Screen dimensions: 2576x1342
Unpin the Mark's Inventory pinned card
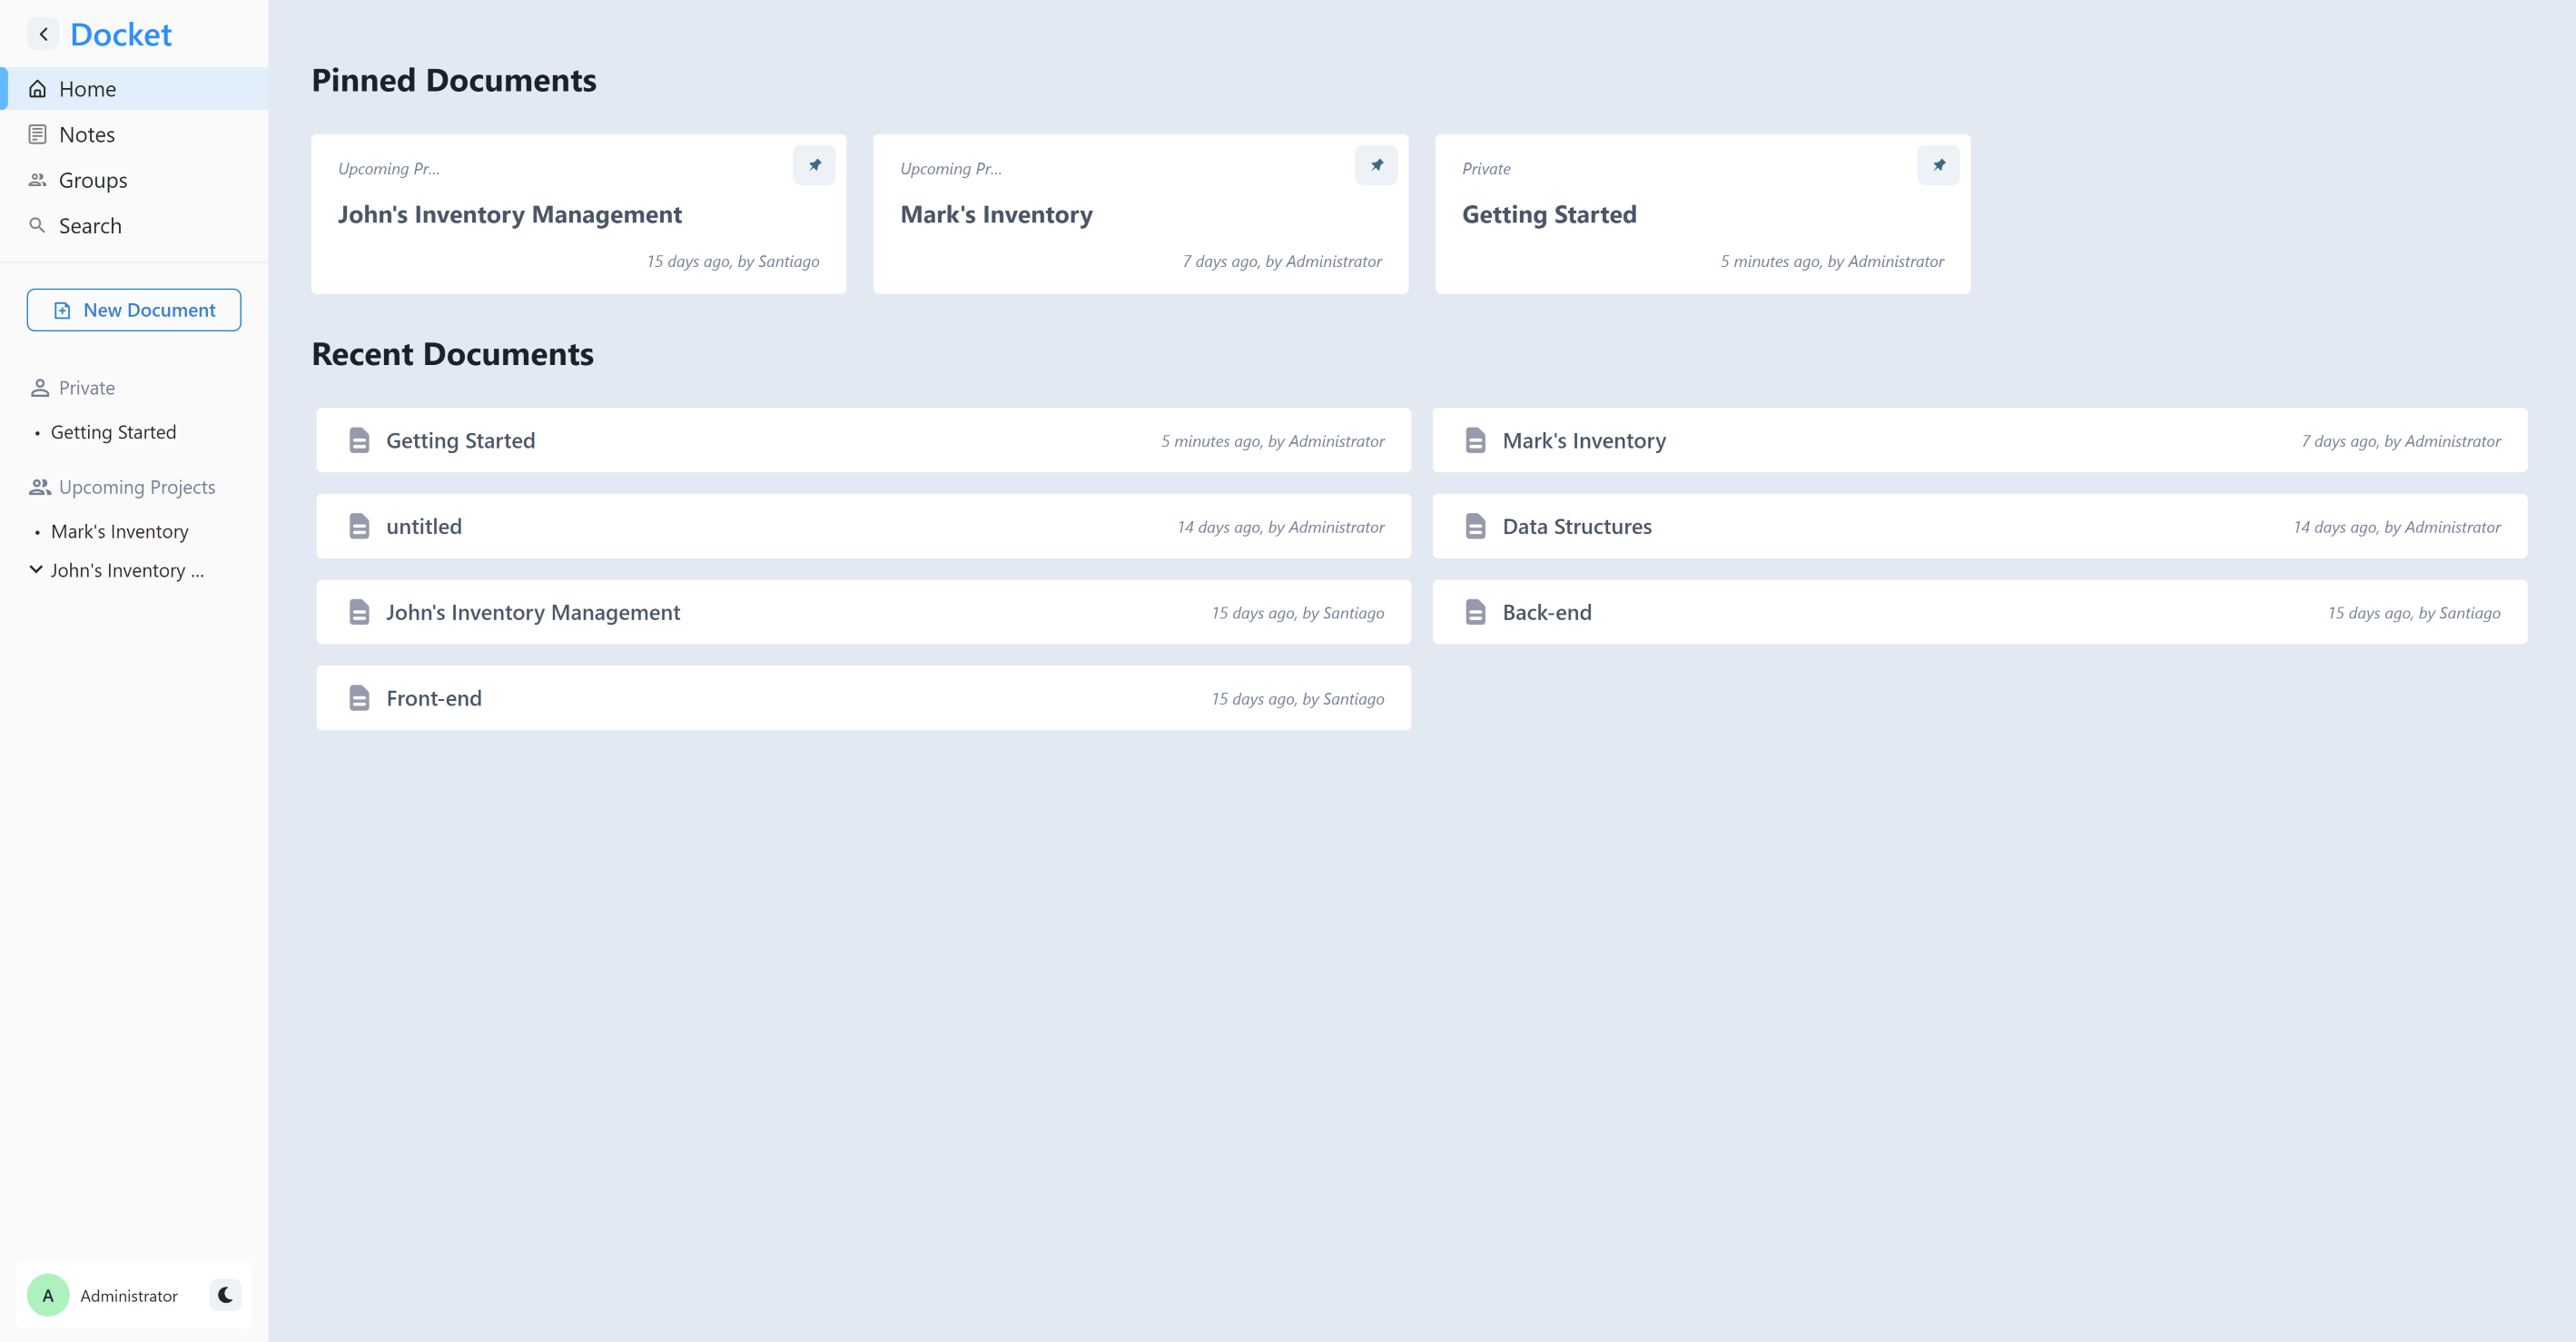tap(1376, 165)
